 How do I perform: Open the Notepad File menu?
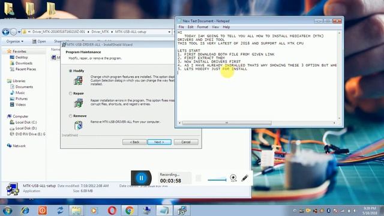point(181,27)
